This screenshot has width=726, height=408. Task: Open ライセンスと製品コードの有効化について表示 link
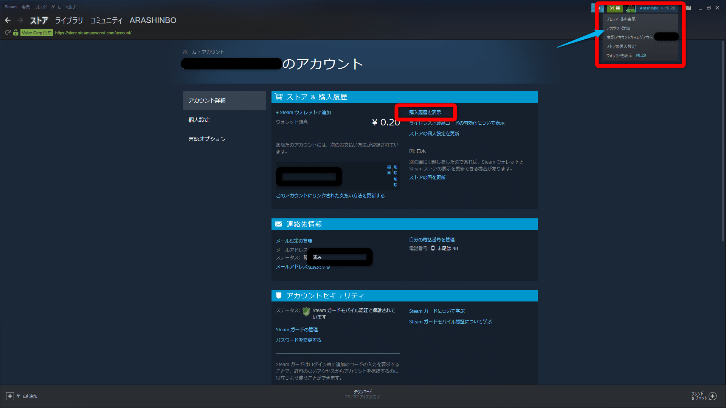(457, 123)
